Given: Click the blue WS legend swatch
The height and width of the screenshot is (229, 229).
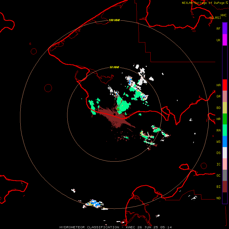Looking at the screenshot, I should point(225,141).
